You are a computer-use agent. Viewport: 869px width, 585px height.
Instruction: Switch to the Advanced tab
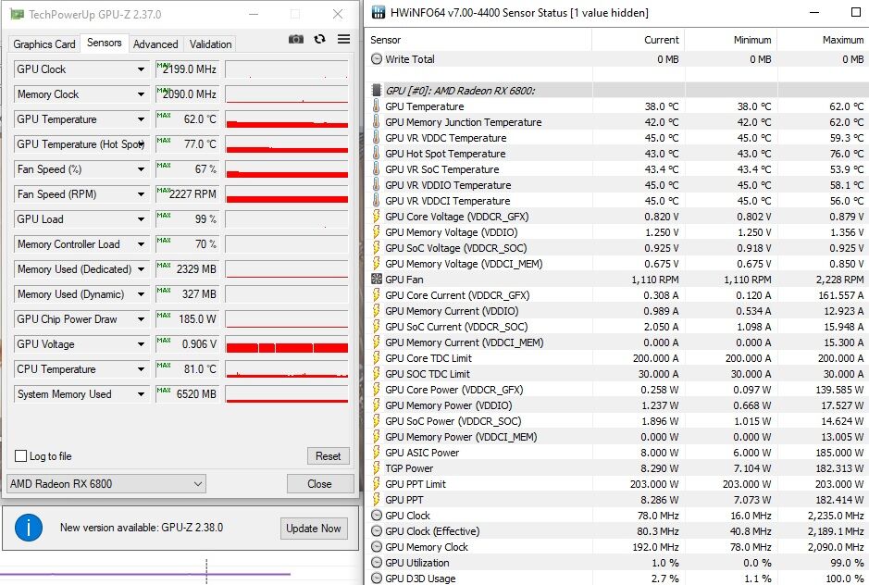pos(155,44)
